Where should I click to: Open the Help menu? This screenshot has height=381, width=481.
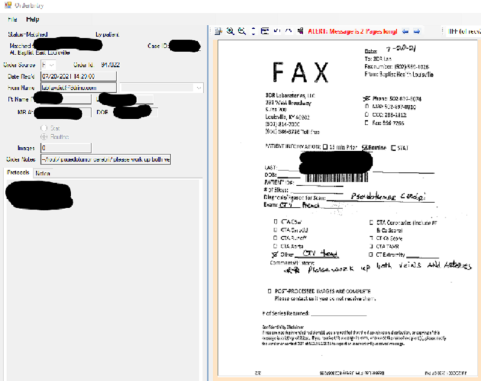tap(32, 19)
